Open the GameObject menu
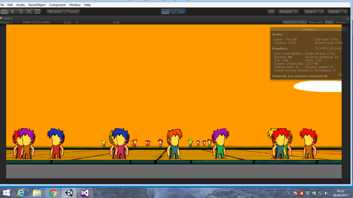This screenshot has height=198, width=353. [x=37, y=5]
